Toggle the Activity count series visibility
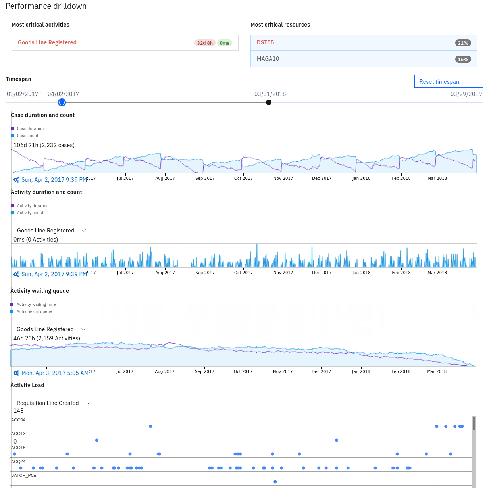489x488 pixels. (x=12, y=212)
